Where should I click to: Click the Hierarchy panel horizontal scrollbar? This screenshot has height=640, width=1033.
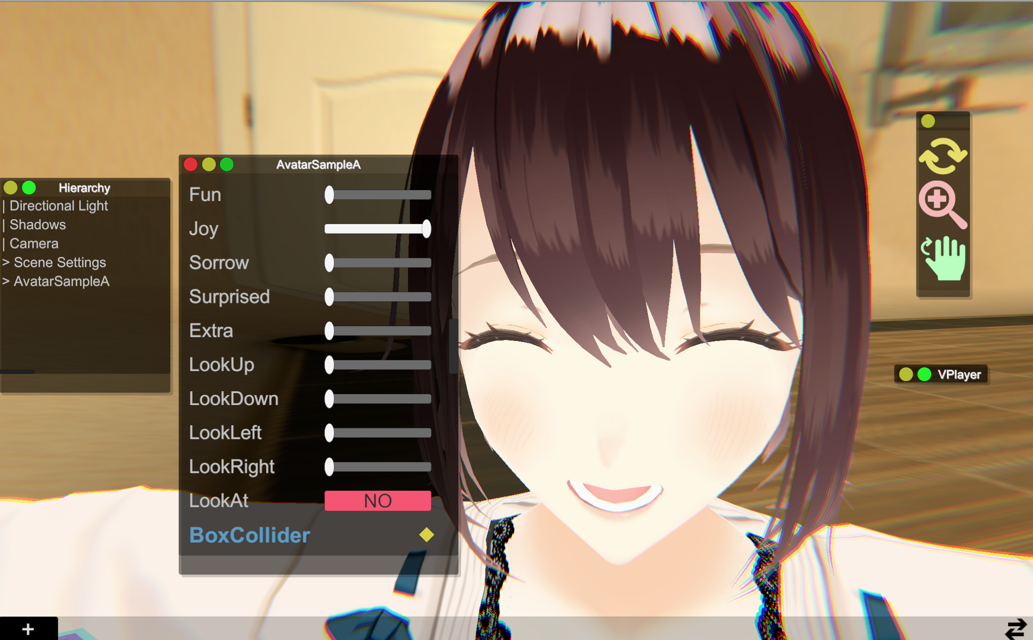tap(17, 372)
